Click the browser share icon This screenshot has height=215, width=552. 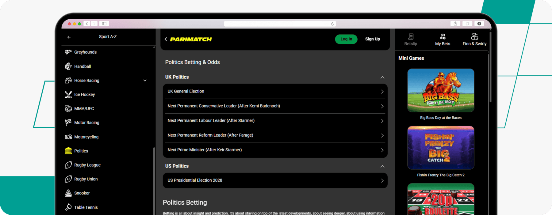pyautogui.click(x=455, y=24)
